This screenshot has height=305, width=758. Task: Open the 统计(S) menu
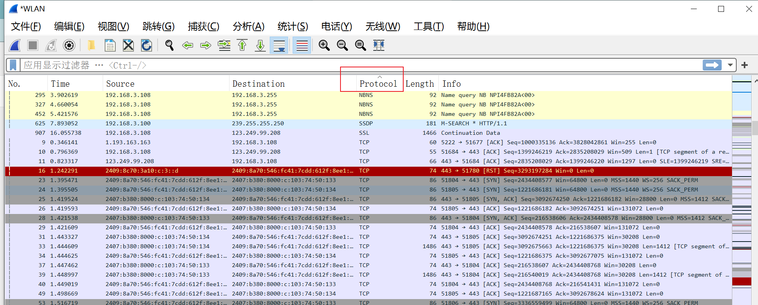coord(293,26)
